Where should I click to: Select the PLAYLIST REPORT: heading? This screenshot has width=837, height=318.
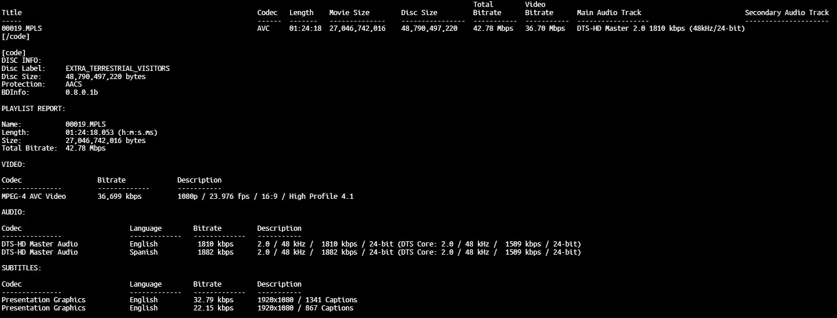click(34, 109)
